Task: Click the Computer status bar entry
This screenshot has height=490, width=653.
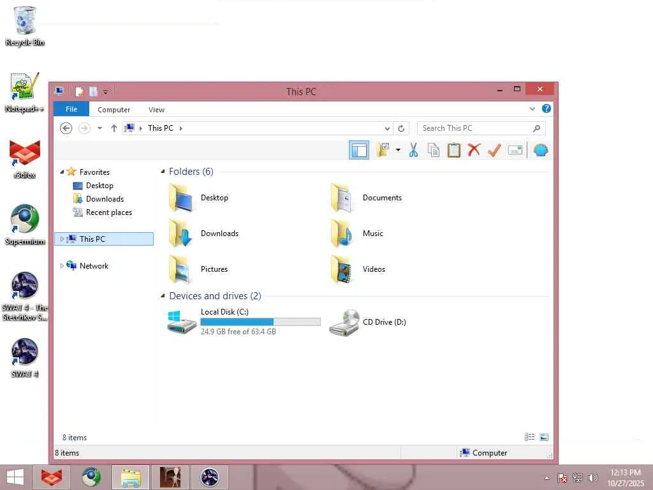Action: point(483,453)
